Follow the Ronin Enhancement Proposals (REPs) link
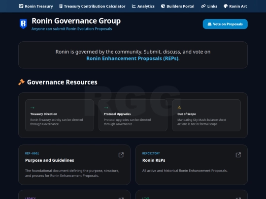266x199 pixels. click(x=133, y=58)
